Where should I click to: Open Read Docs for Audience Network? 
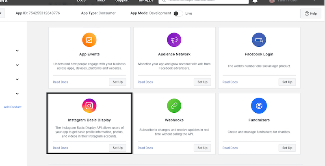click(145, 82)
